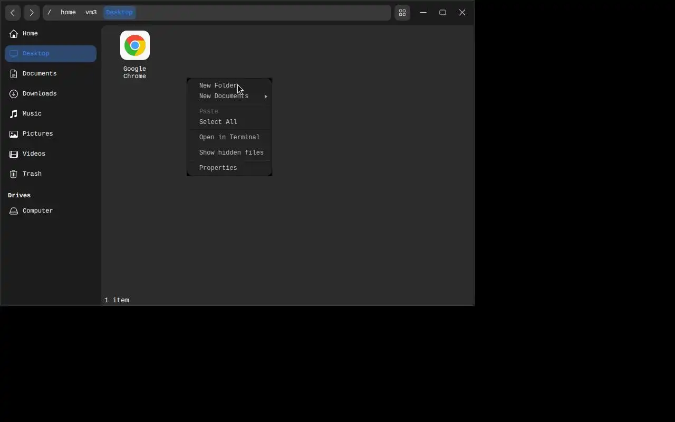Open the New Documents submenu entry
675x422 pixels.
(229, 96)
